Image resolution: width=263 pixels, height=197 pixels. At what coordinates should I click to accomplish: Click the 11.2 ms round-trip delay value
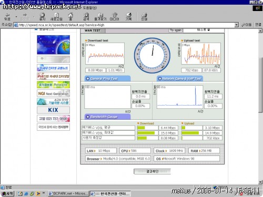213,96
